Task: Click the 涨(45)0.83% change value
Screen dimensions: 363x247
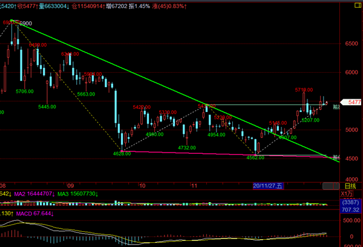Action: tap(169, 6)
